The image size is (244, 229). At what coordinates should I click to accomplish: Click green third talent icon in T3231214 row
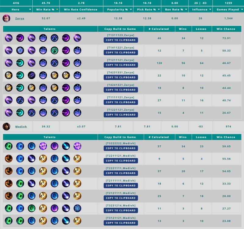(x=32, y=209)
